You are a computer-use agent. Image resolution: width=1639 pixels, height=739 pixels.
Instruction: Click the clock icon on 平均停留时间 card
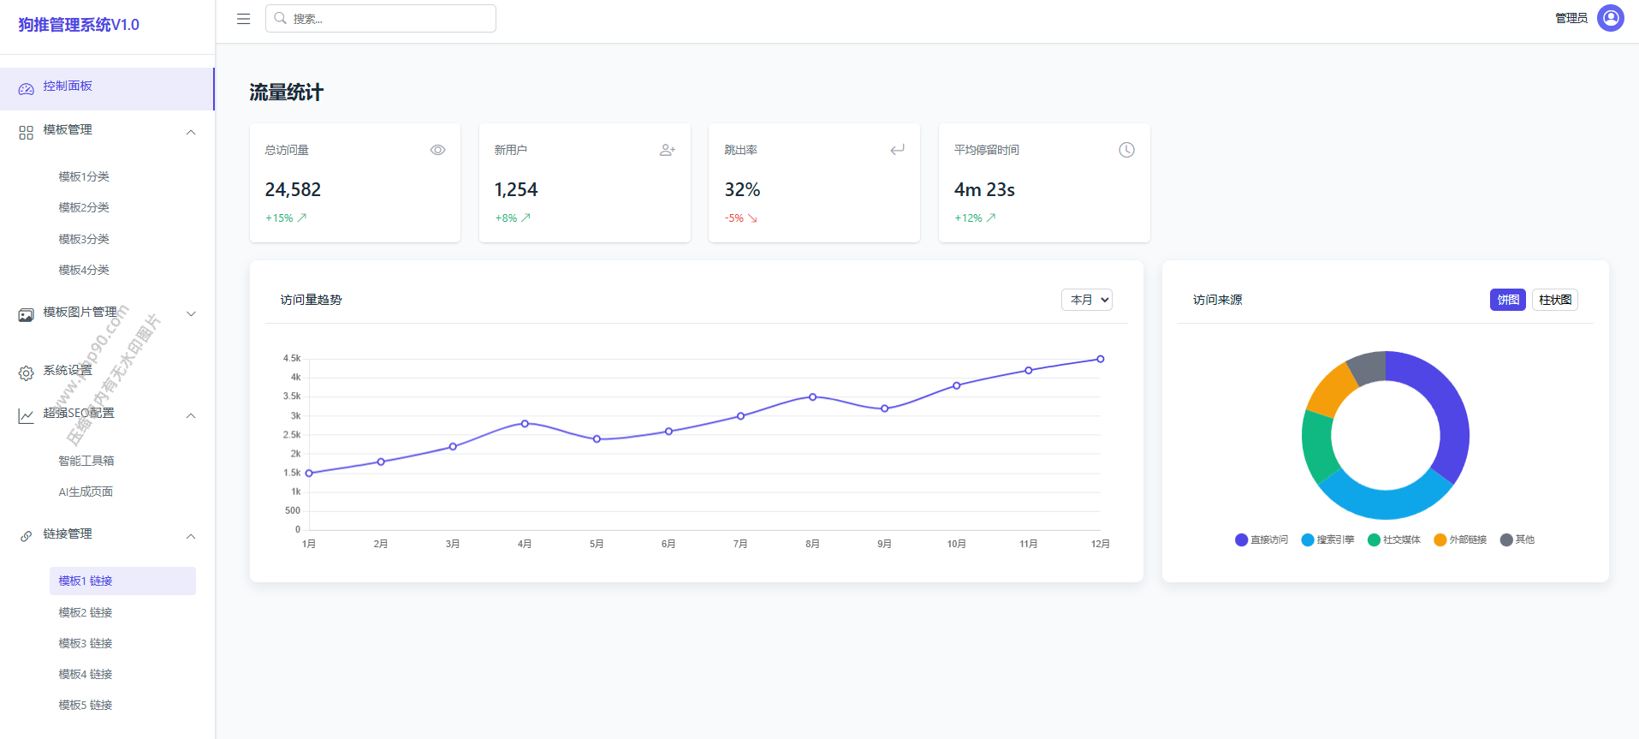coord(1126,150)
